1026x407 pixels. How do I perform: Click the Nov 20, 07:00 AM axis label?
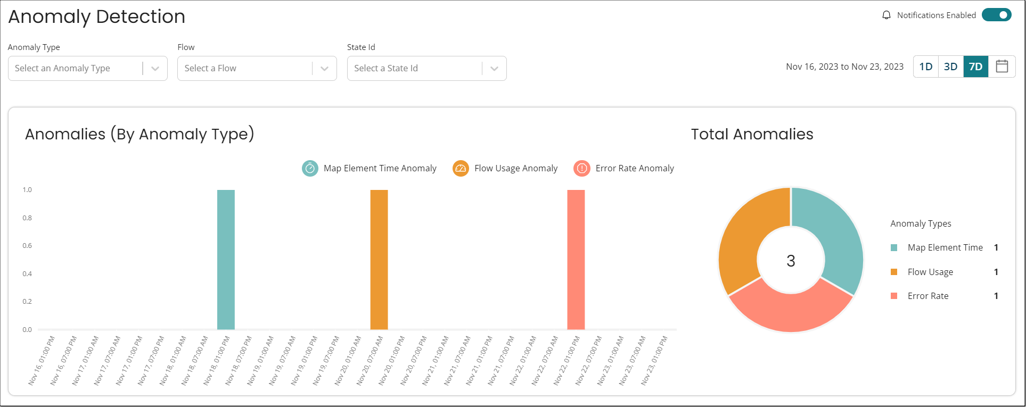(x=370, y=360)
